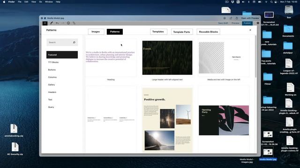Switch to the Reusable Blocks tab
The height and width of the screenshot is (168, 300).
coord(208,32)
